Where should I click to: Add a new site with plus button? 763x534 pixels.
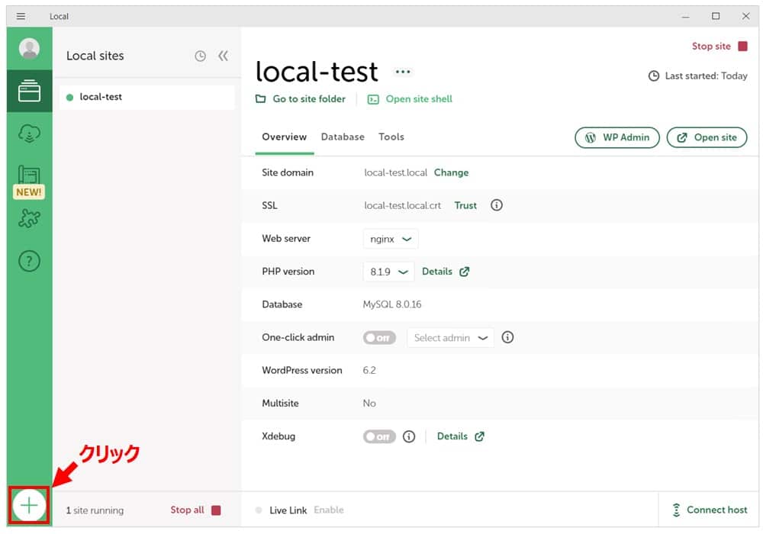point(29,506)
